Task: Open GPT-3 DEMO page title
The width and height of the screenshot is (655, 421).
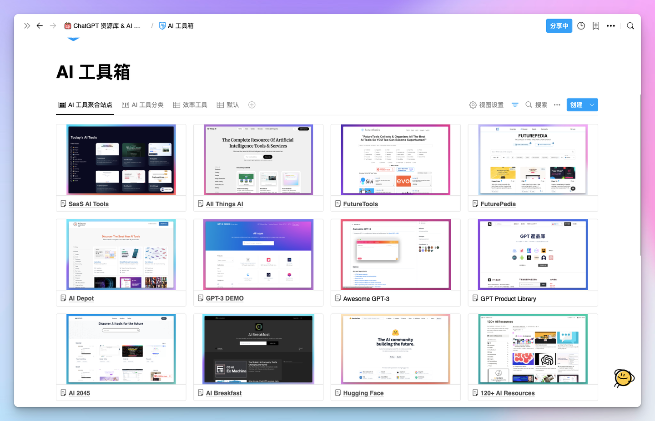Action: pyautogui.click(x=225, y=298)
